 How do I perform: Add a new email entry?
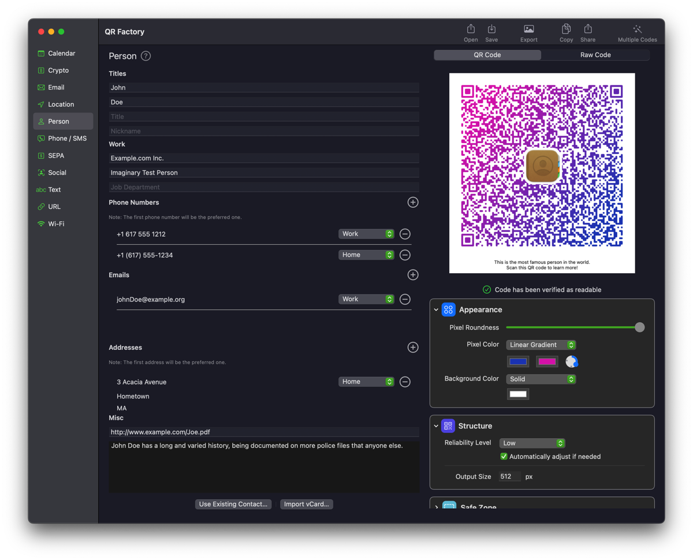point(412,275)
